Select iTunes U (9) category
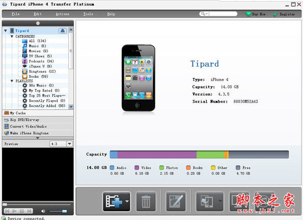The width and height of the screenshot is (303, 220). (x=37, y=66)
